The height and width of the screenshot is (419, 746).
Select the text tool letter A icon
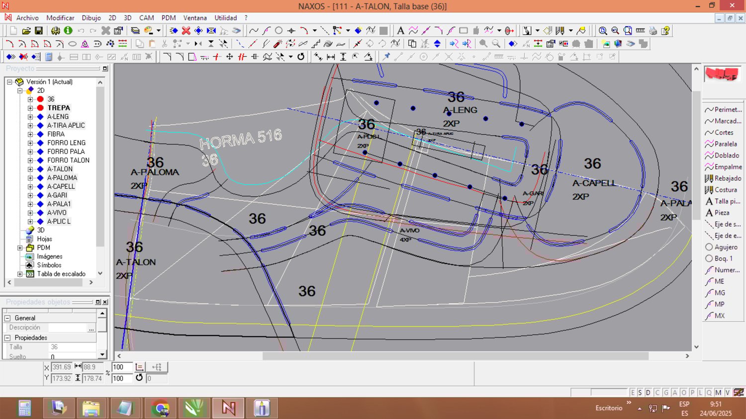pyautogui.click(x=400, y=31)
